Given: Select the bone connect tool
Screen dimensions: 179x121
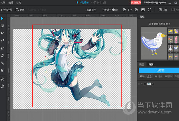Looking at the screenshot, I should point(2,55).
